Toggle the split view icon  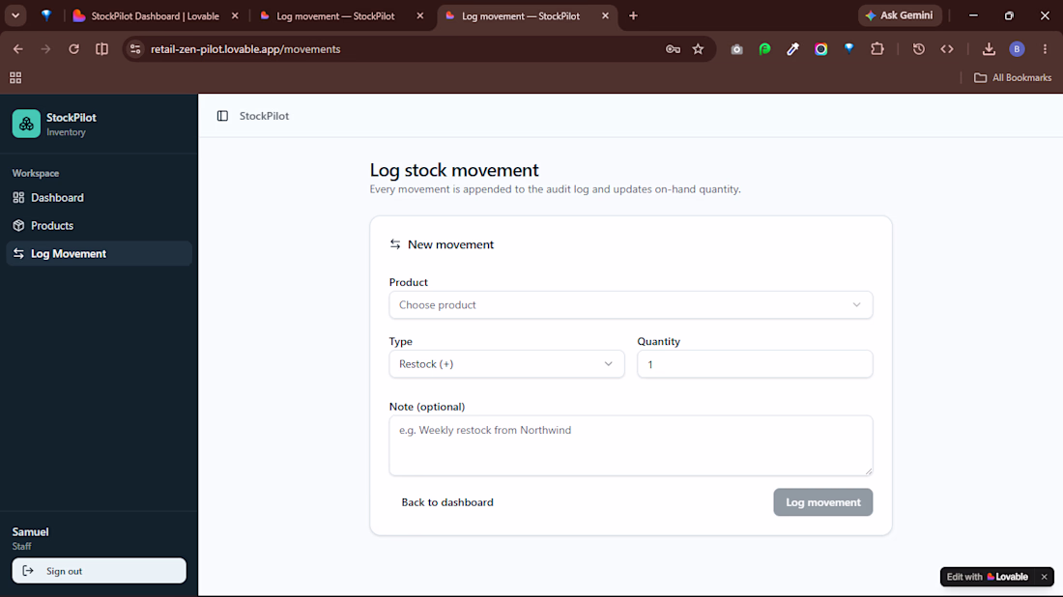click(101, 49)
